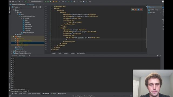Revert changes with the undo arrow icon

click(x=77, y=2)
